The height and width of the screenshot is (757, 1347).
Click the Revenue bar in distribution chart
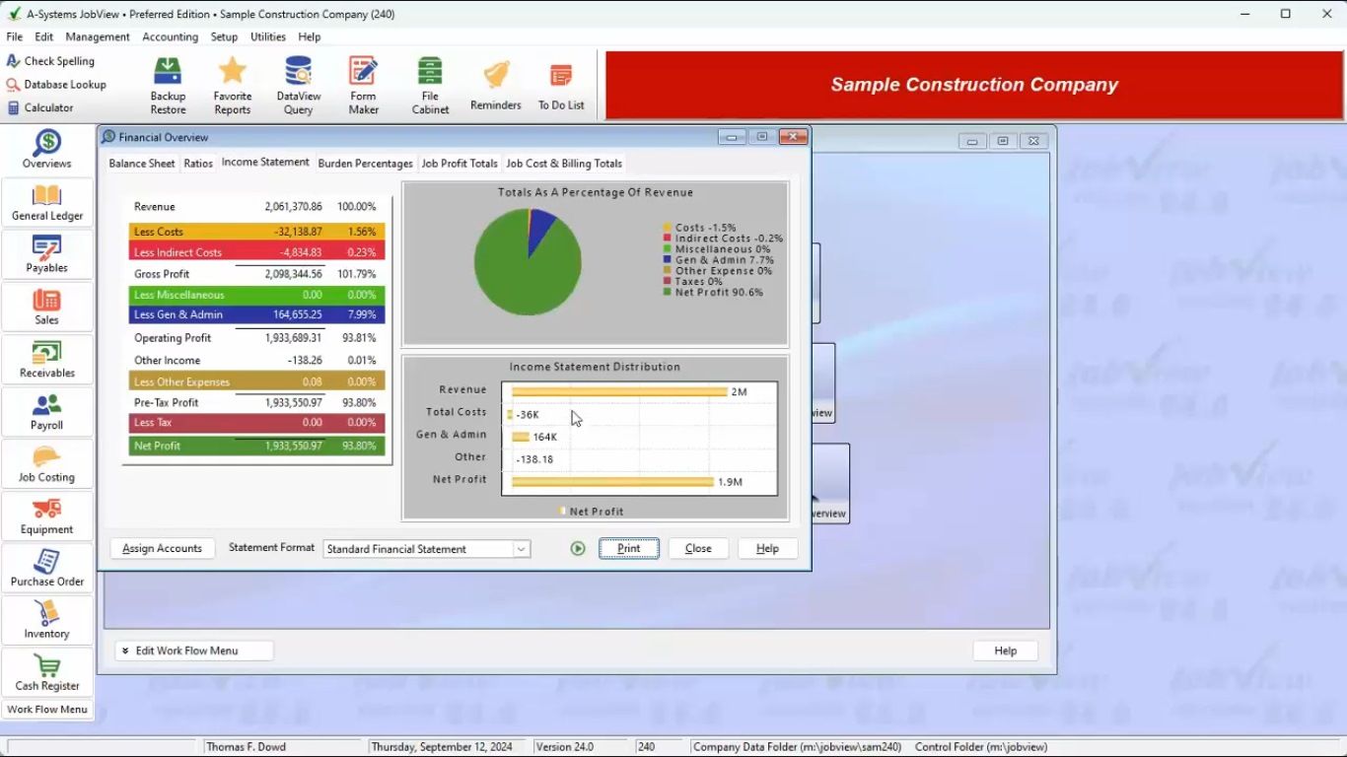(x=619, y=391)
